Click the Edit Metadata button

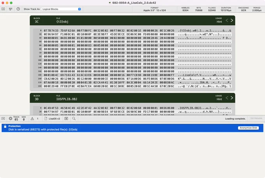coord(256,118)
